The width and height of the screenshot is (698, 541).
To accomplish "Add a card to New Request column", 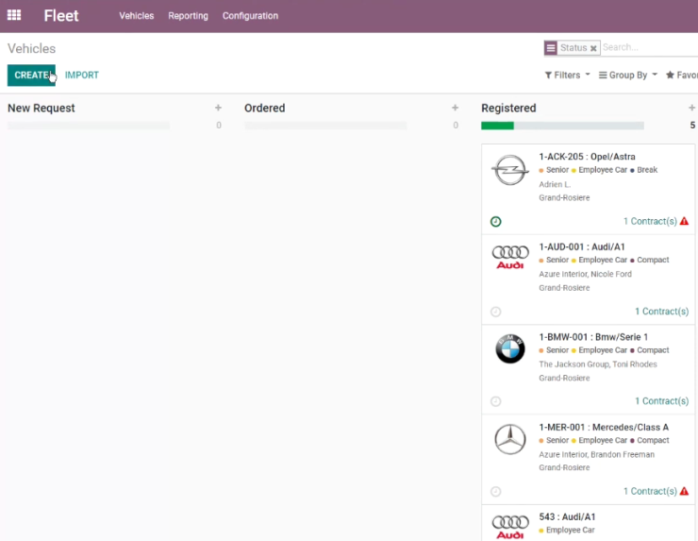I will (218, 108).
